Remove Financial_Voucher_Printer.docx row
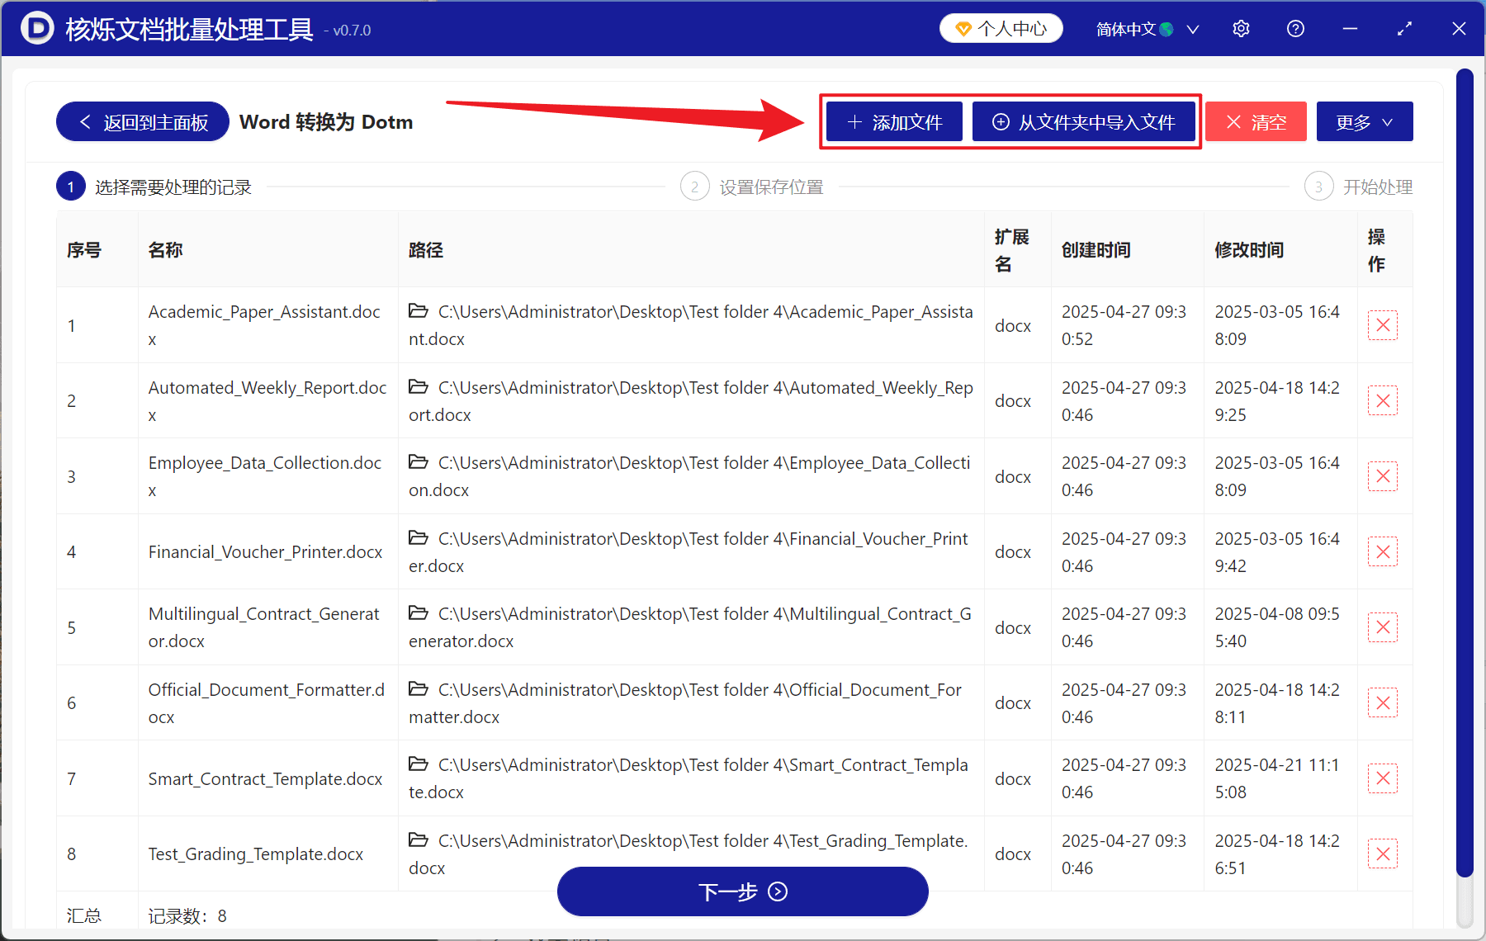1486x941 pixels. click(1383, 552)
